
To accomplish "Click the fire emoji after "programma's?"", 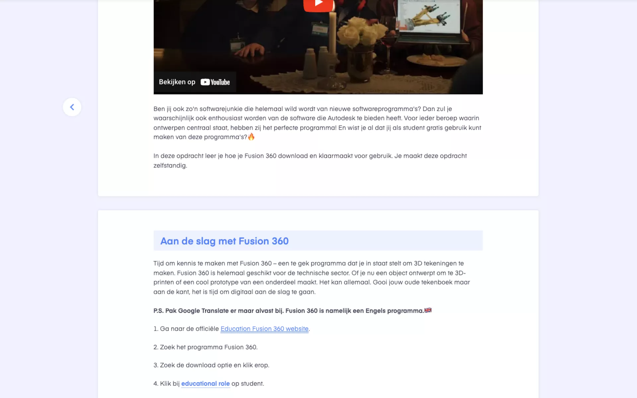I will 251,137.
